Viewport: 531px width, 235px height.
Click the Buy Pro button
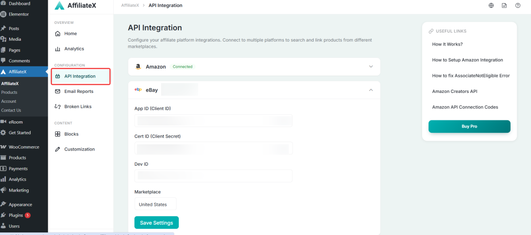469,127
